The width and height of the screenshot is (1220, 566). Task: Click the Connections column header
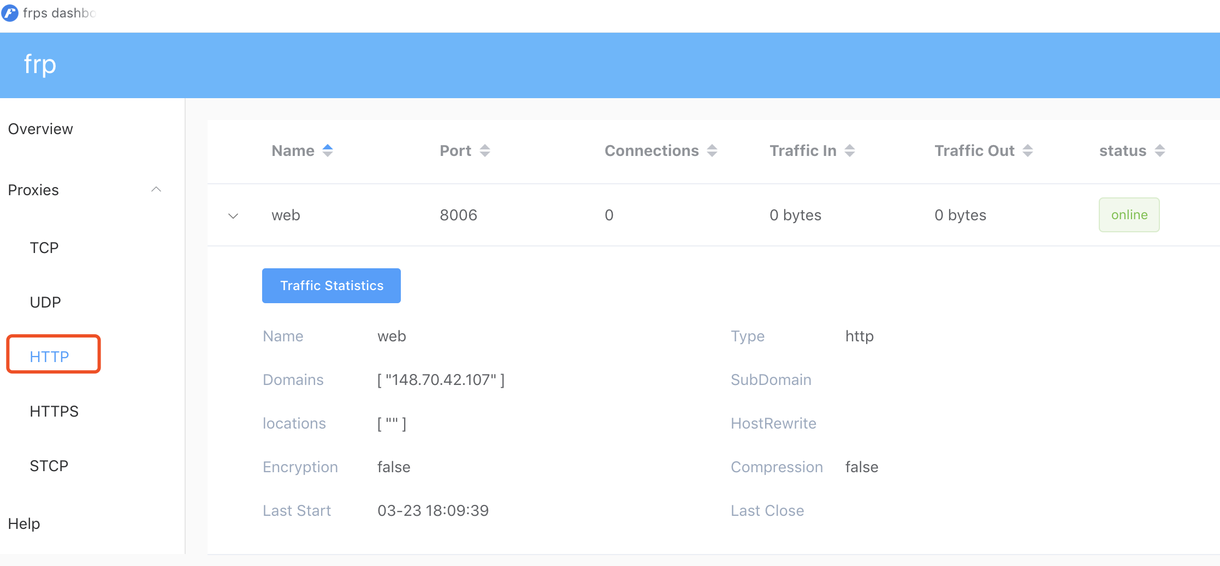point(652,150)
